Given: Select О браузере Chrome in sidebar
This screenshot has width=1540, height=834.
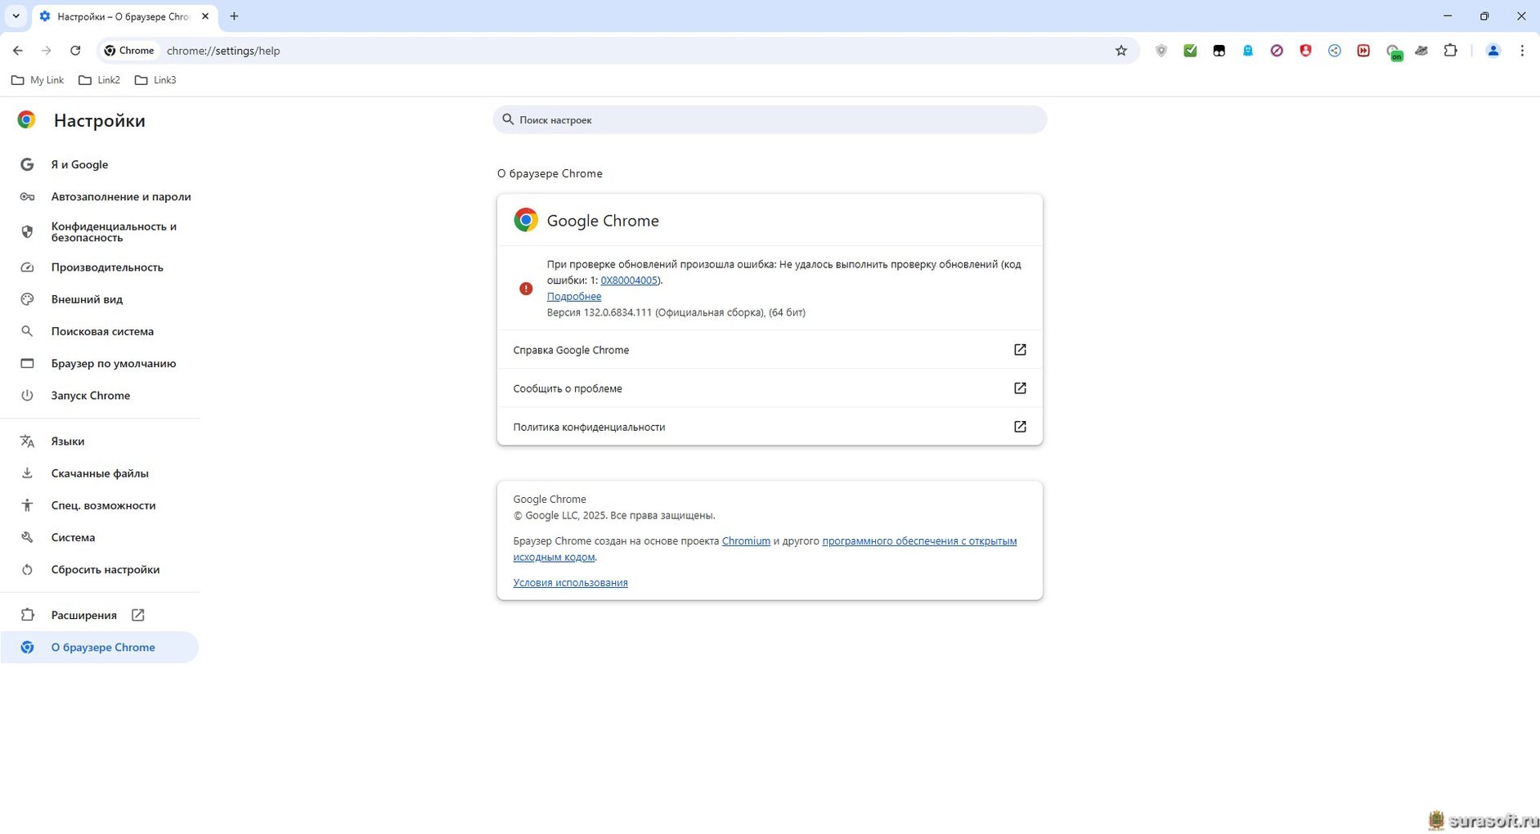Looking at the screenshot, I should click(100, 647).
